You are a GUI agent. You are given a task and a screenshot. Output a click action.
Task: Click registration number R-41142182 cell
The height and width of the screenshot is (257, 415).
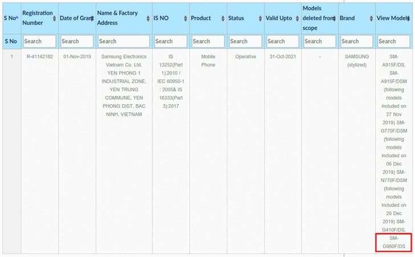coord(39,57)
